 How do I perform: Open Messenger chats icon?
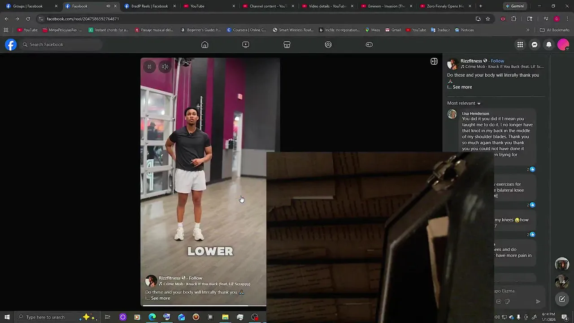pos(535,44)
